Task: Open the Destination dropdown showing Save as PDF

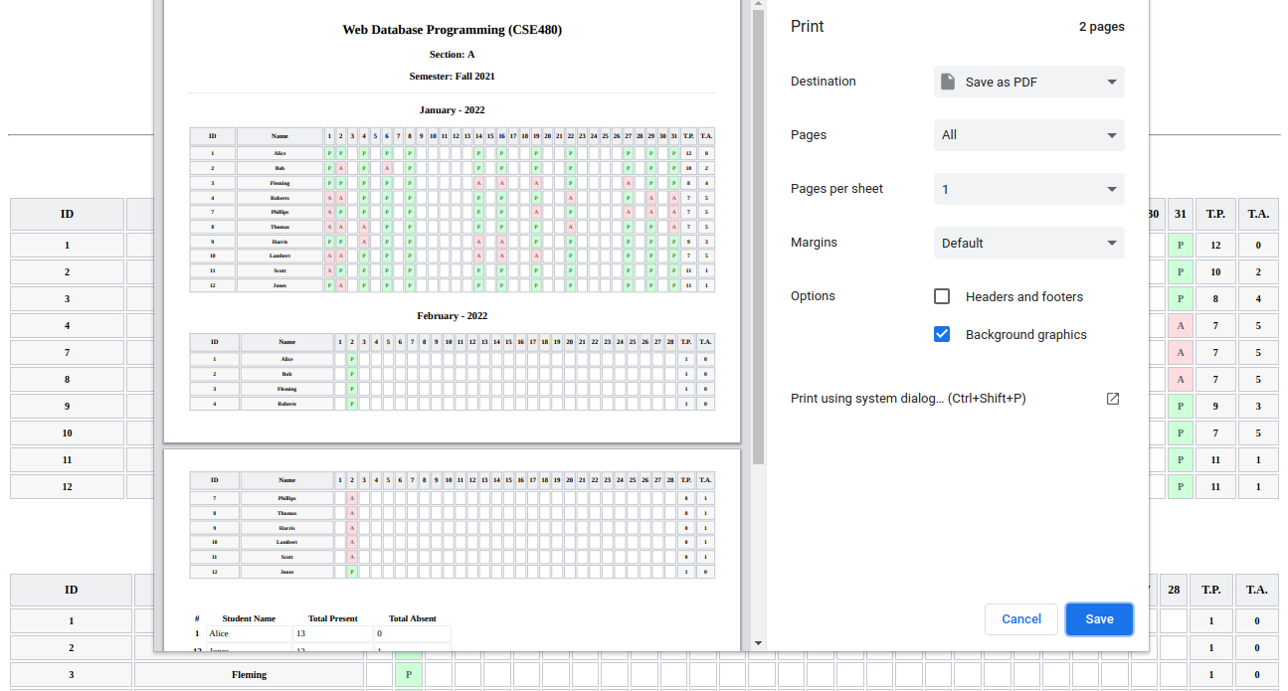Action: tap(1028, 82)
